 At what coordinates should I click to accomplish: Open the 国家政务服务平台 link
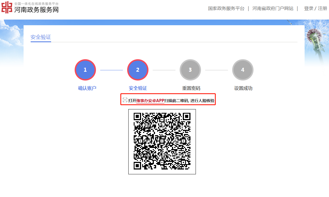(226, 9)
